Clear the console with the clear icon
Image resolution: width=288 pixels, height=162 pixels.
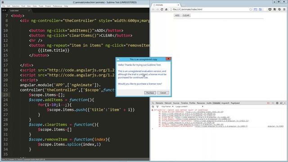pyautogui.click(x=153, y=107)
